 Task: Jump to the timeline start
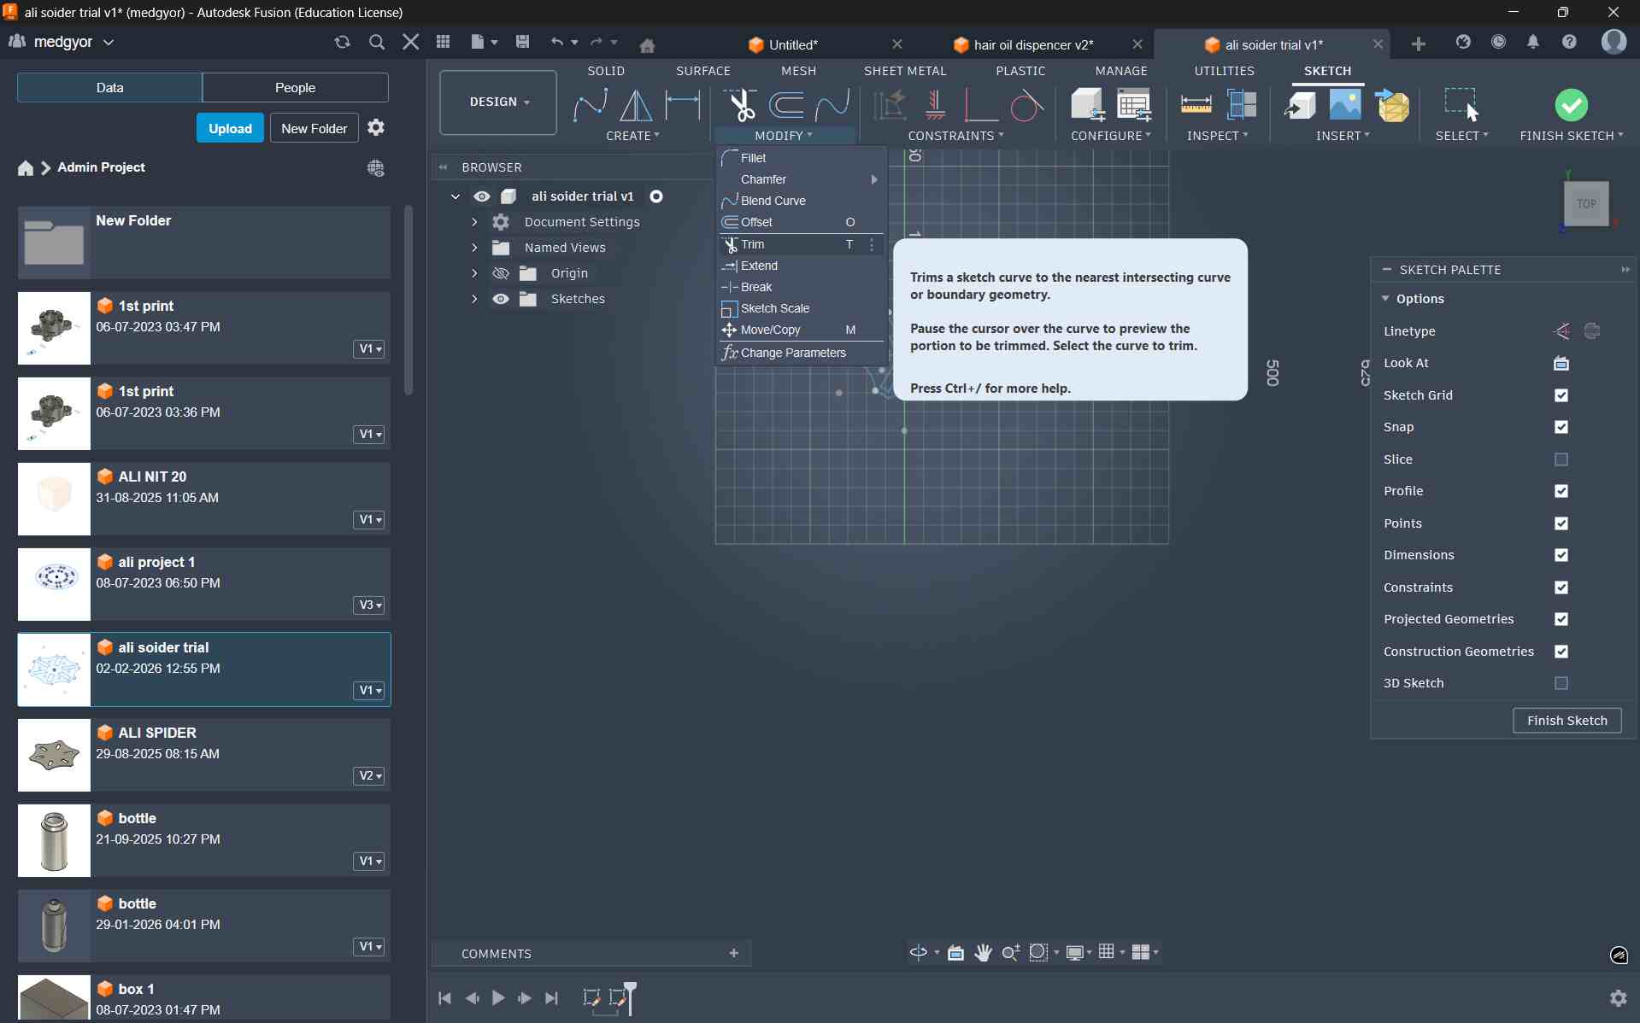pyautogui.click(x=444, y=997)
